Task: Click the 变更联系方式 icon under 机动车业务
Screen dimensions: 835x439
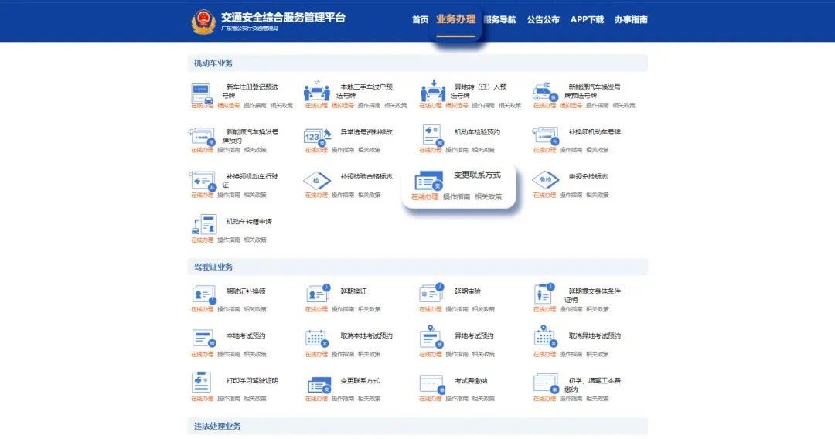Action: click(x=428, y=181)
